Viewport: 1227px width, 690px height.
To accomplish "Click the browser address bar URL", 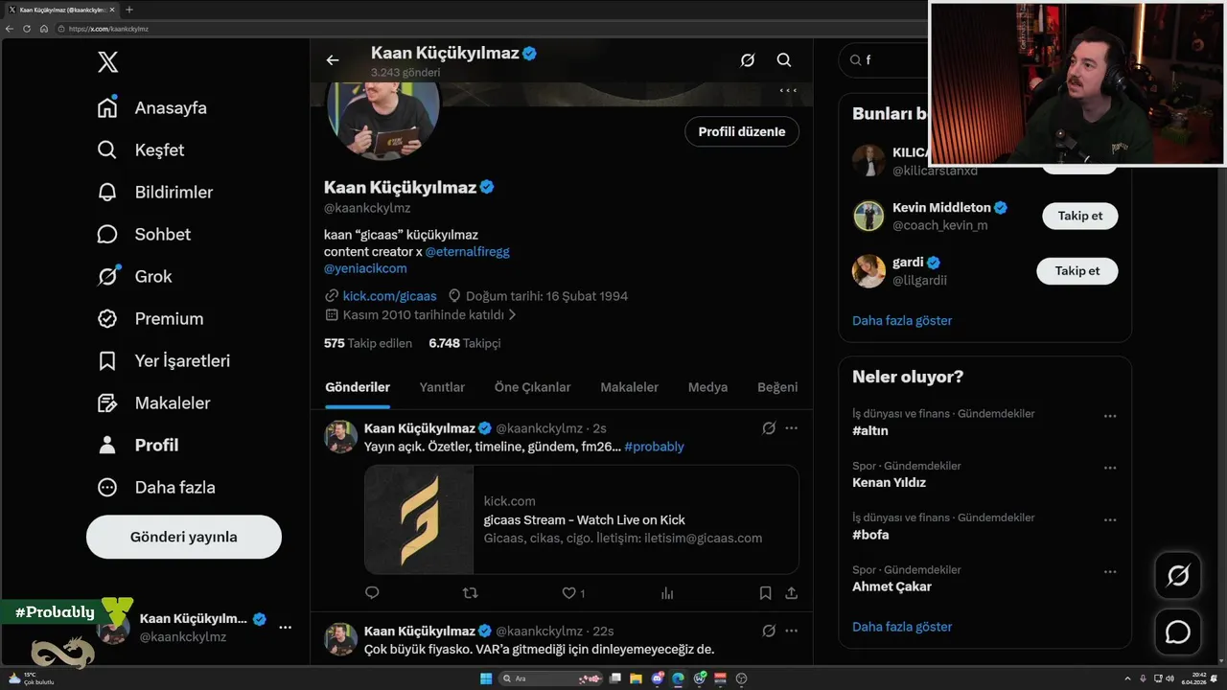I will point(108,29).
